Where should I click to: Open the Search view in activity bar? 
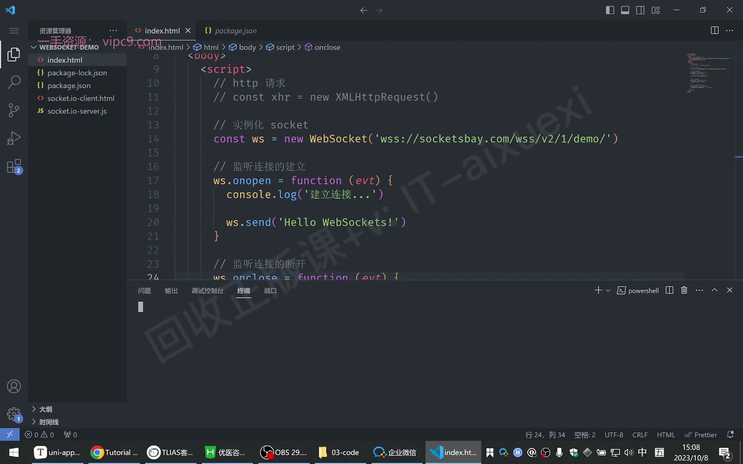point(14,82)
